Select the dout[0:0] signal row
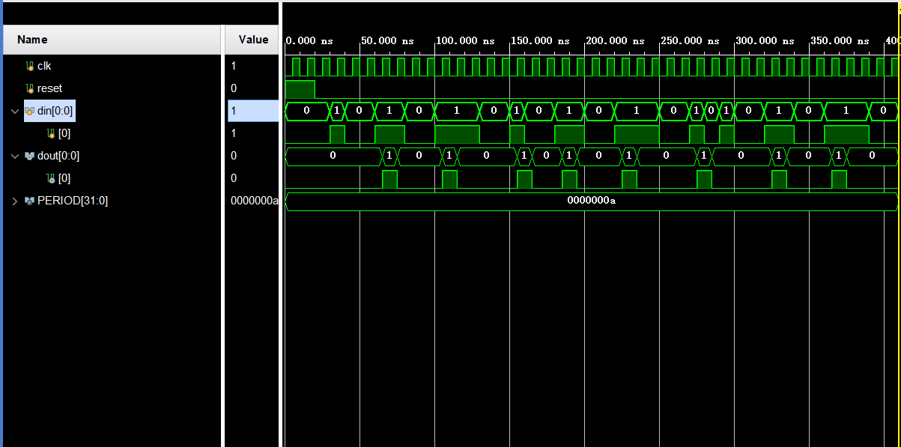The image size is (901, 447). [x=112, y=156]
